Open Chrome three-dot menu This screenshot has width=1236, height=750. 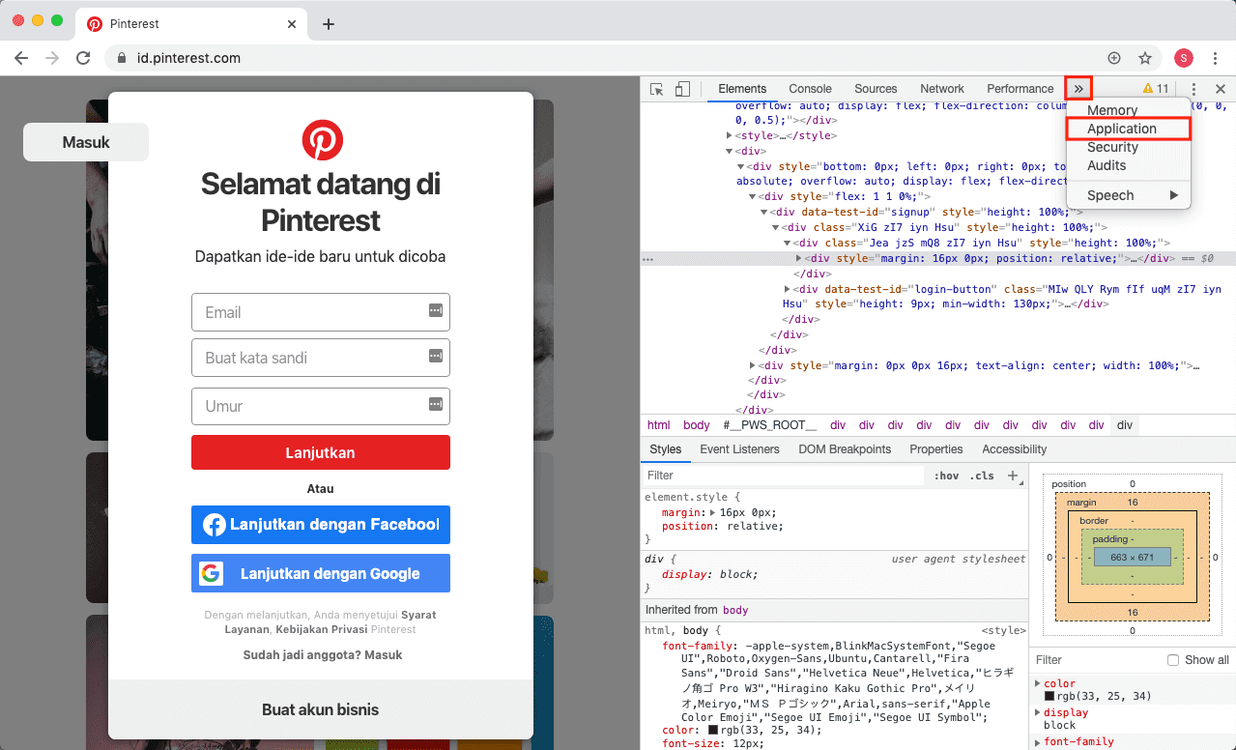[x=1217, y=58]
